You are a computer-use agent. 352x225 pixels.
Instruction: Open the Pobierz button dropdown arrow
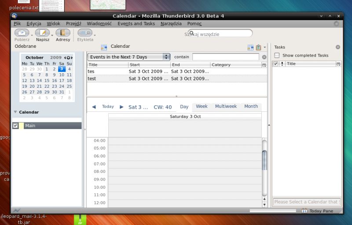click(x=32, y=36)
